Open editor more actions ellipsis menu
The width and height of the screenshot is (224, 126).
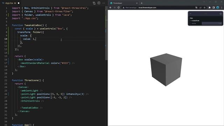point(104,3)
